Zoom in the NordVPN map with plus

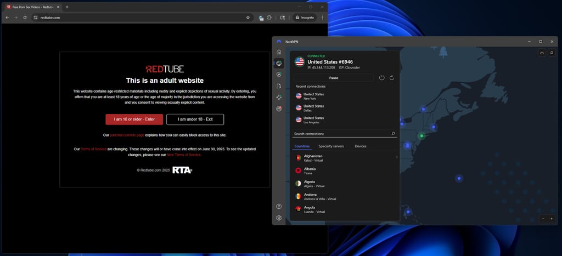point(551,219)
